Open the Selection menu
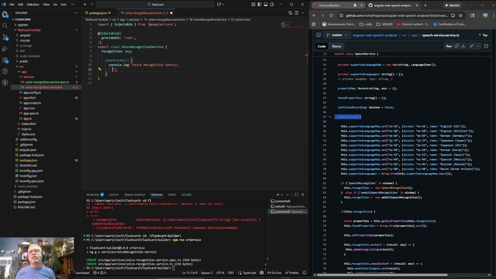The height and width of the screenshot is (279, 496). pos(33,4)
